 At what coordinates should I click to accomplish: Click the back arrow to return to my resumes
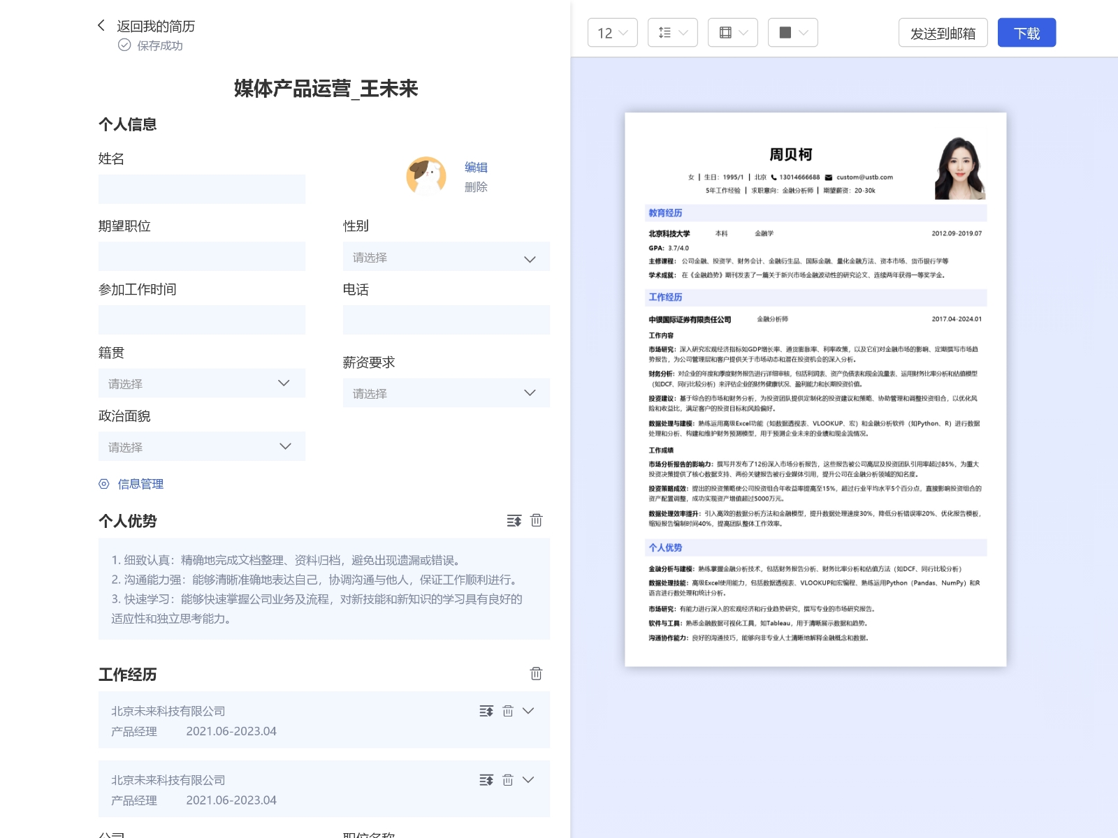tap(101, 26)
